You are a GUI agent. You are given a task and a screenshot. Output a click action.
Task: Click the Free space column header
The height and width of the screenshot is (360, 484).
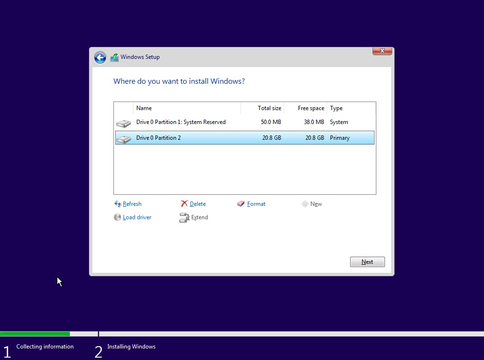click(311, 108)
